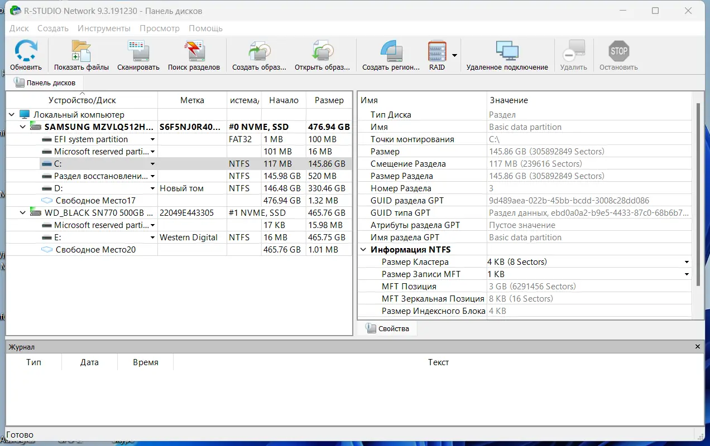The width and height of the screenshot is (710, 446).
Task: Switch to the Свойства tab
Action: tap(387, 328)
